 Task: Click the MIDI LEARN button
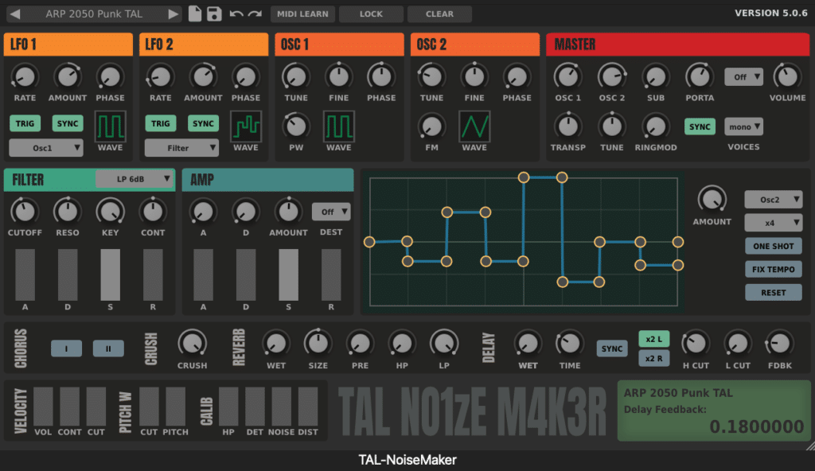[302, 14]
